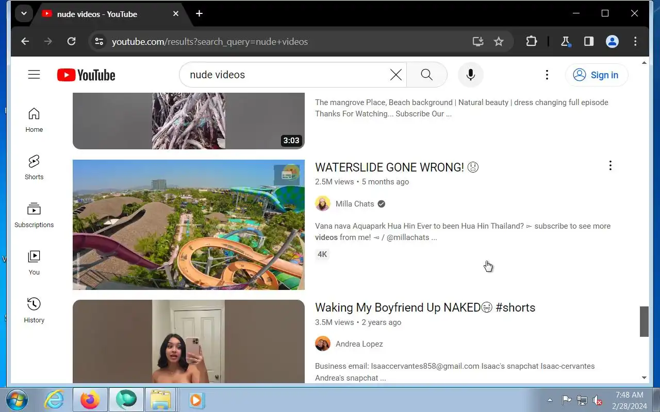Click the YouTube logo

pos(86,75)
